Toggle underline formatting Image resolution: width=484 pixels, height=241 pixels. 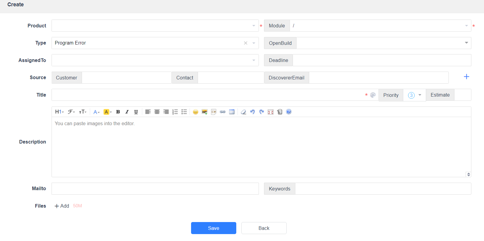pos(136,112)
